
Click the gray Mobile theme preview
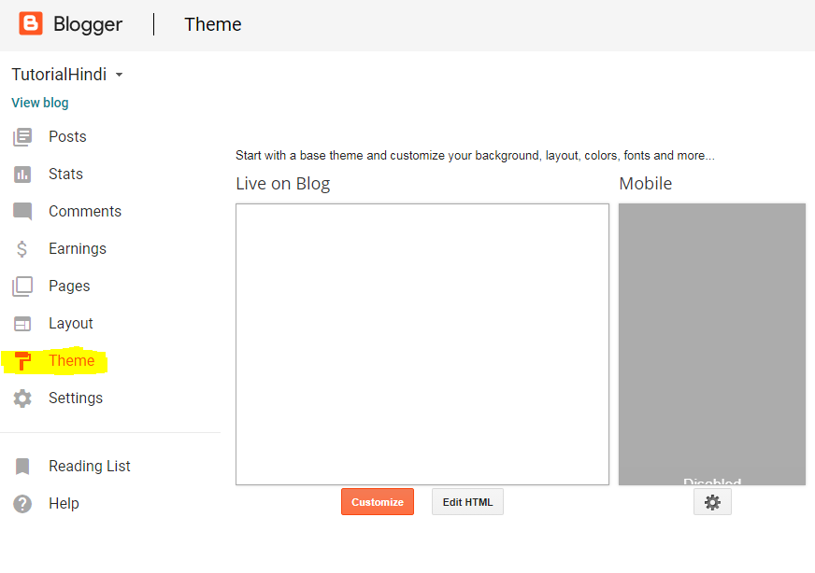pyautogui.click(x=711, y=344)
